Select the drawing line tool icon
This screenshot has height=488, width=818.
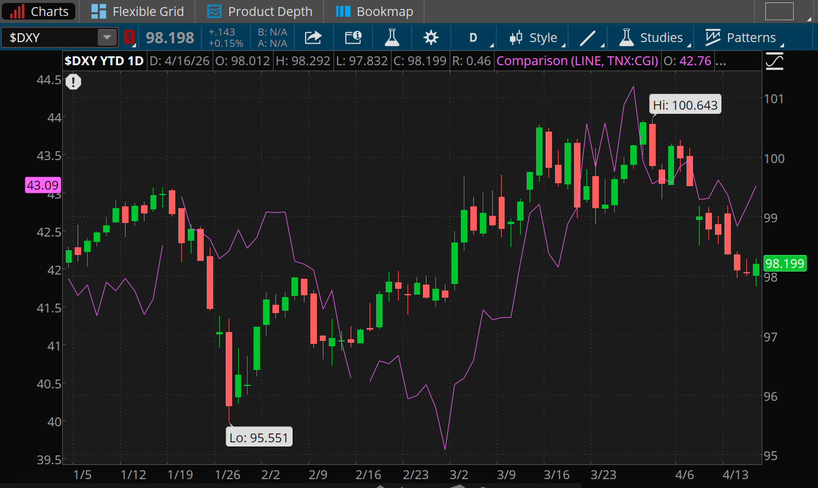pos(588,38)
